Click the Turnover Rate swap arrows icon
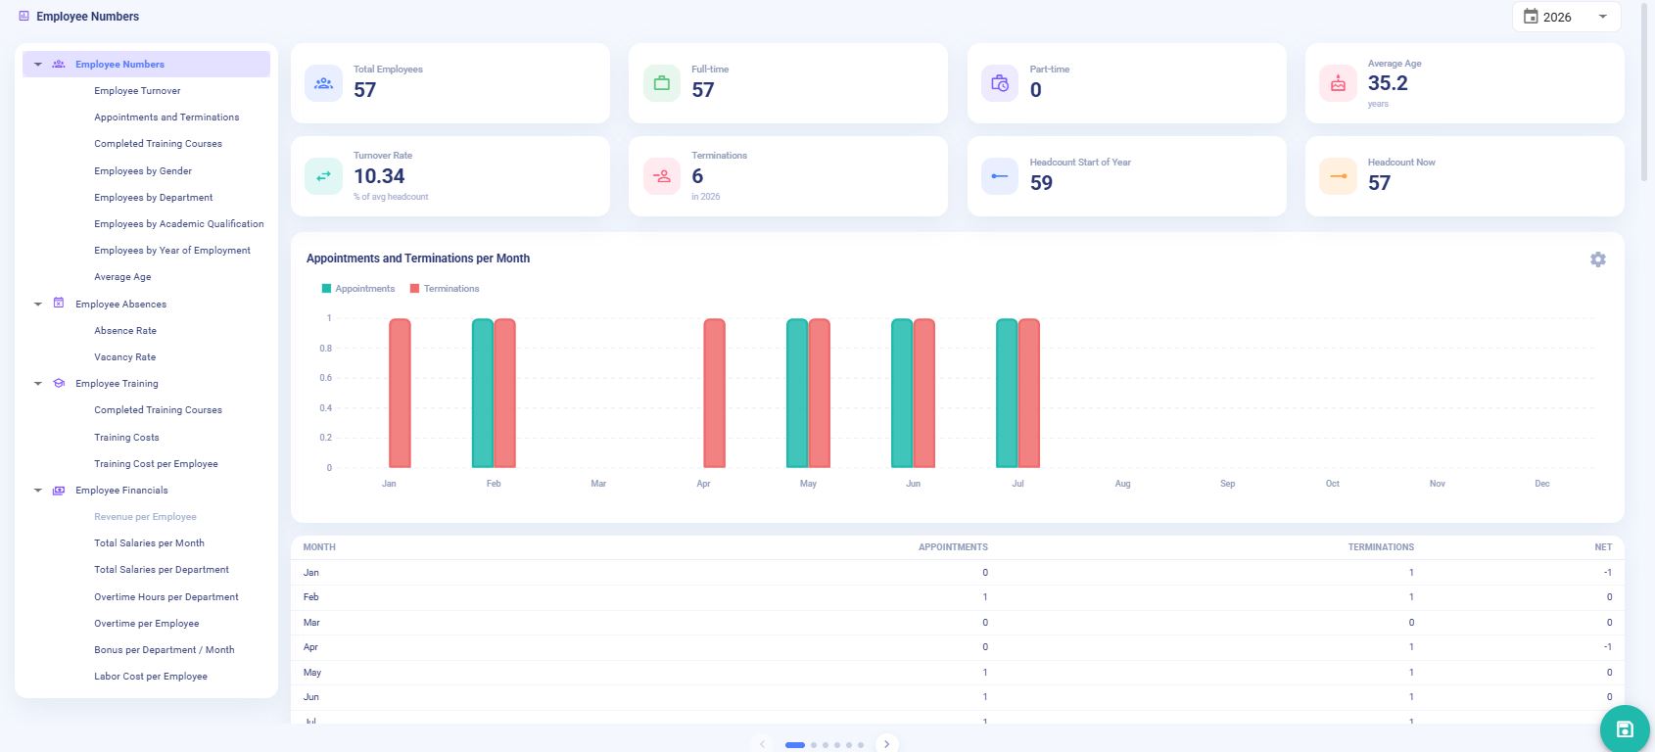The image size is (1655, 752). point(323,176)
